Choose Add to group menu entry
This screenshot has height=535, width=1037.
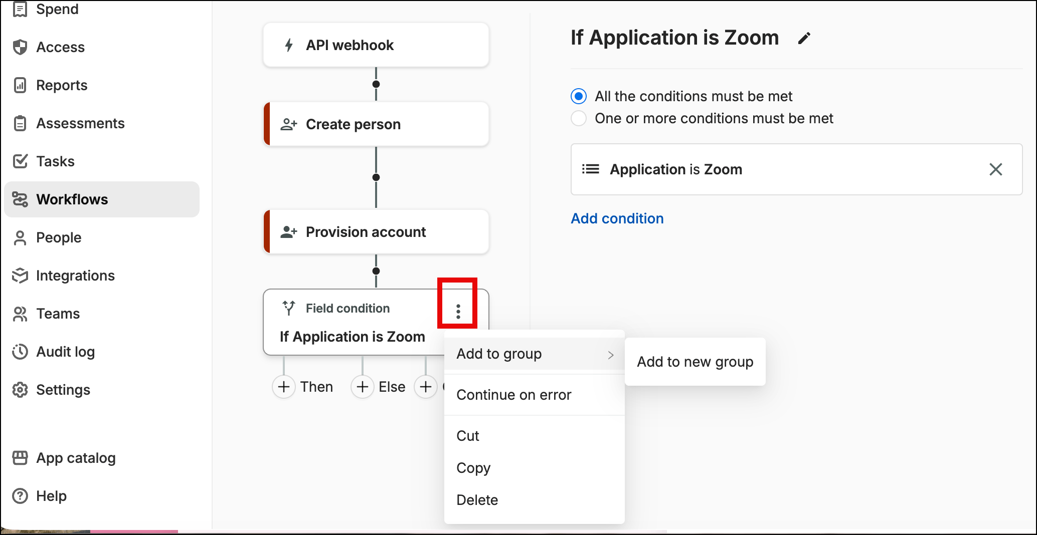[x=535, y=354]
